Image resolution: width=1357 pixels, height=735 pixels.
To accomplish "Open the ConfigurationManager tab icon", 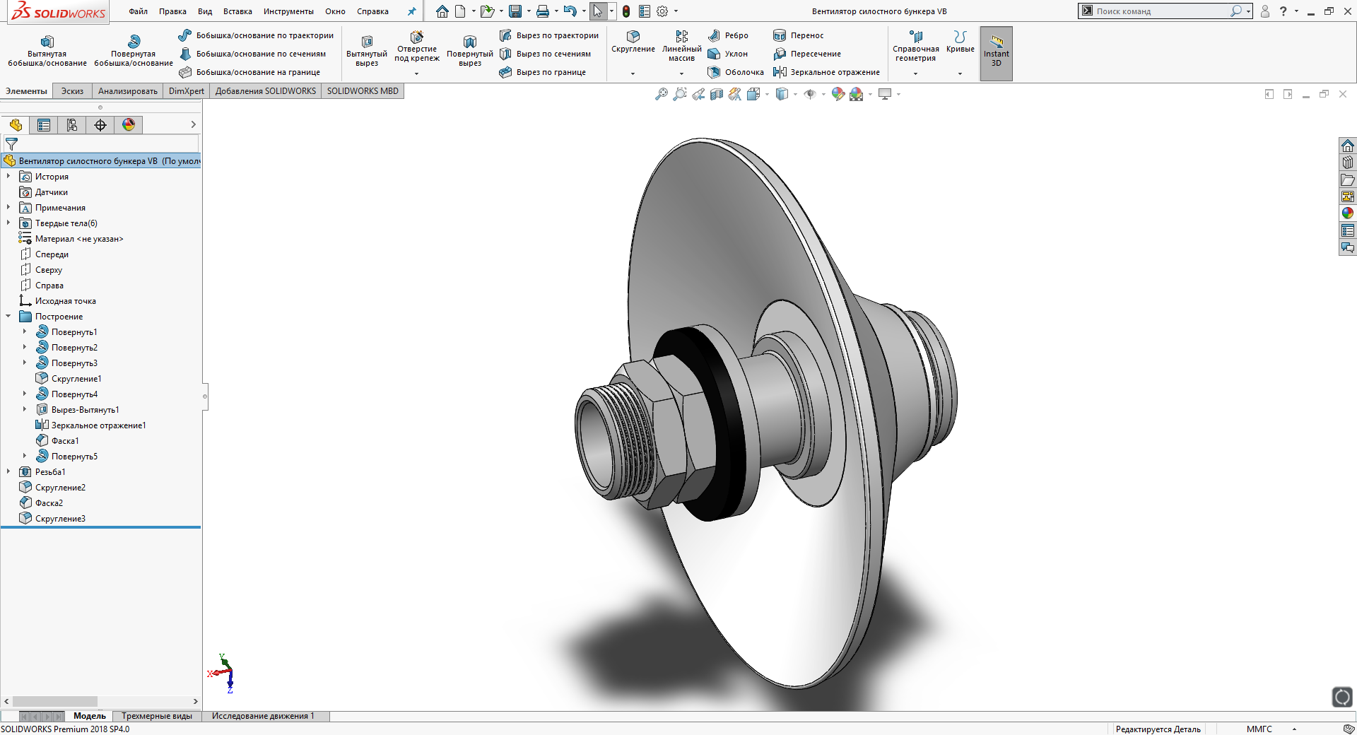I will click(72, 125).
